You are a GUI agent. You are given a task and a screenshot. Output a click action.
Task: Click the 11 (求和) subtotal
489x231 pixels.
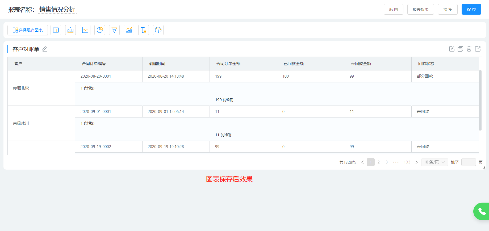223,135
